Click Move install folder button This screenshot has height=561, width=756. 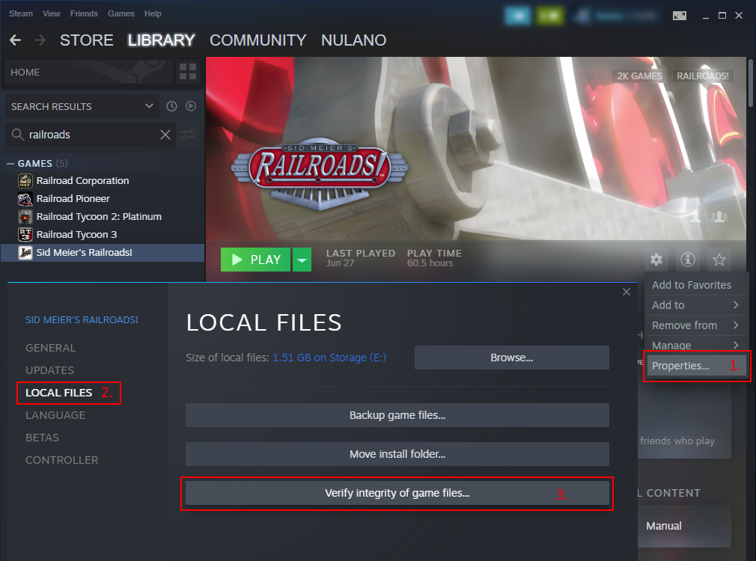coord(397,454)
